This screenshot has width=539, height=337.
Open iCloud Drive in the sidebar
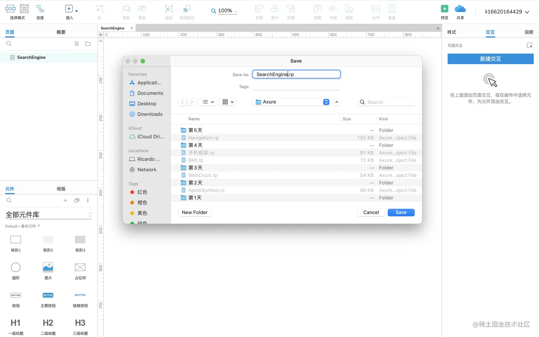(146, 137)
